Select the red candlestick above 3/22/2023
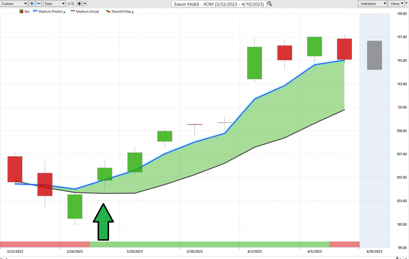This screenshot has width=409, height=259. click(15, 169)
